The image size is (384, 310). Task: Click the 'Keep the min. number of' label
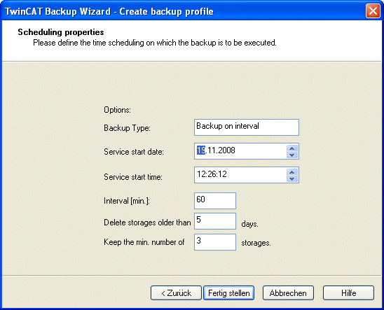point(144,242)
